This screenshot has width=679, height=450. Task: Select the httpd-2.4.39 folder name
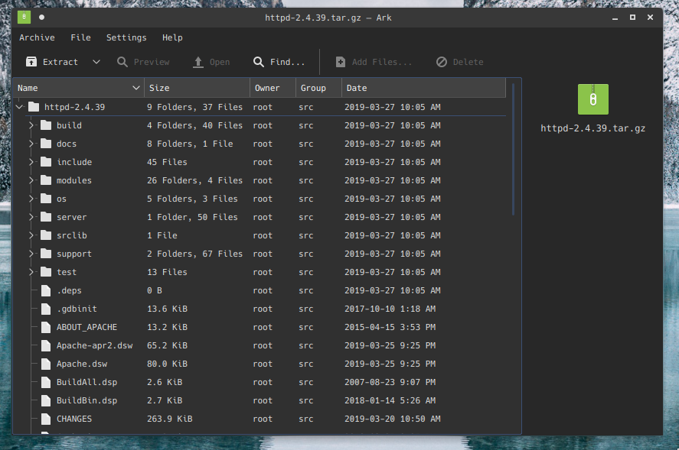click(x=74, y=107)
